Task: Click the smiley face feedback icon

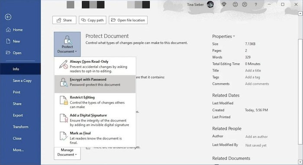Action: [x=235, y=4]
